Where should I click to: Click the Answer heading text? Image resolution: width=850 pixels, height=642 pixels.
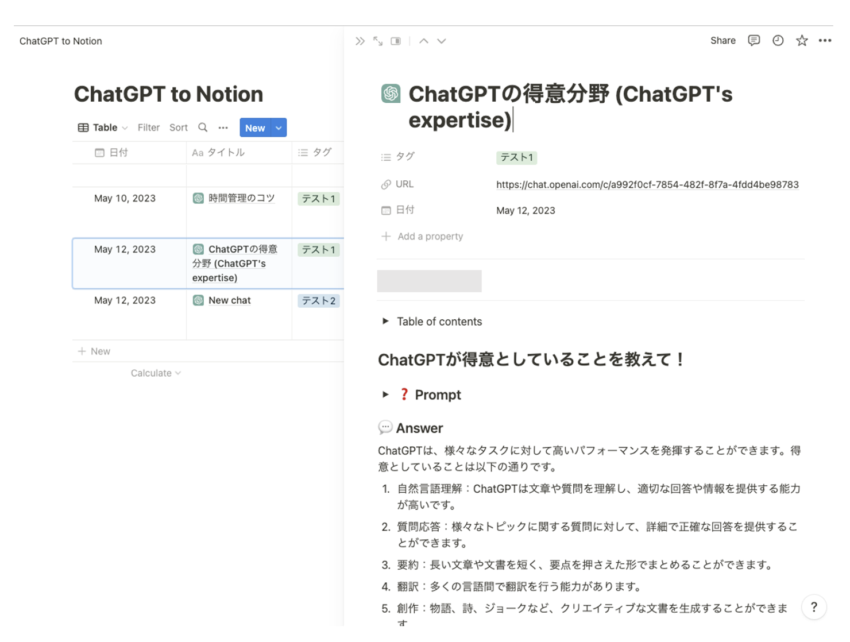[419, 428]
